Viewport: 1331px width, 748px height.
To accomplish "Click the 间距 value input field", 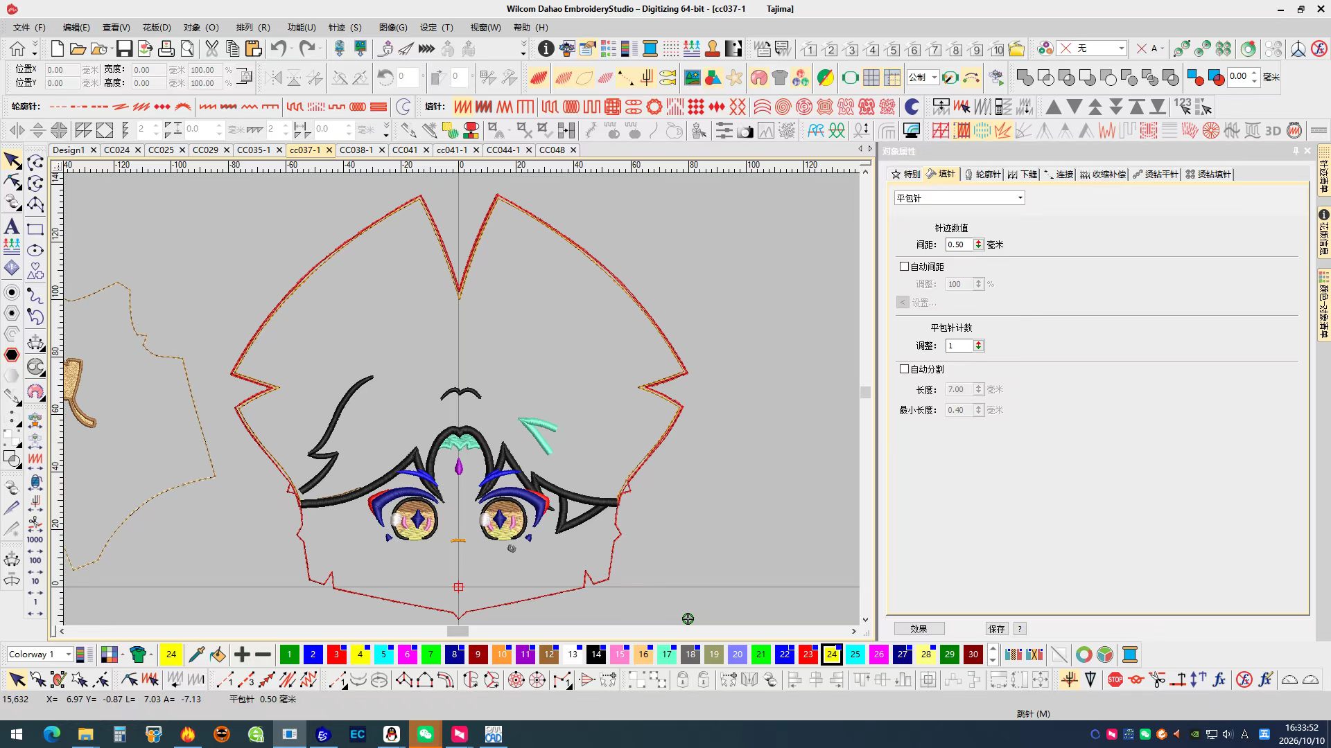I will (959, 244).
